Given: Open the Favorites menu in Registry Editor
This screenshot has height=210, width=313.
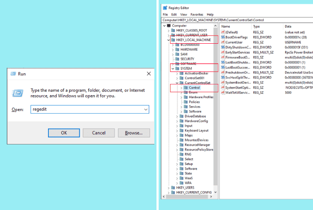Looking at the screenshot, I should [197, 15].
